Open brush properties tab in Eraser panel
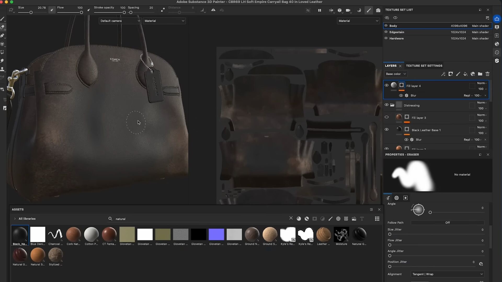Image resolution: width=502 pixels, height=282 pixels. [388, 198]
